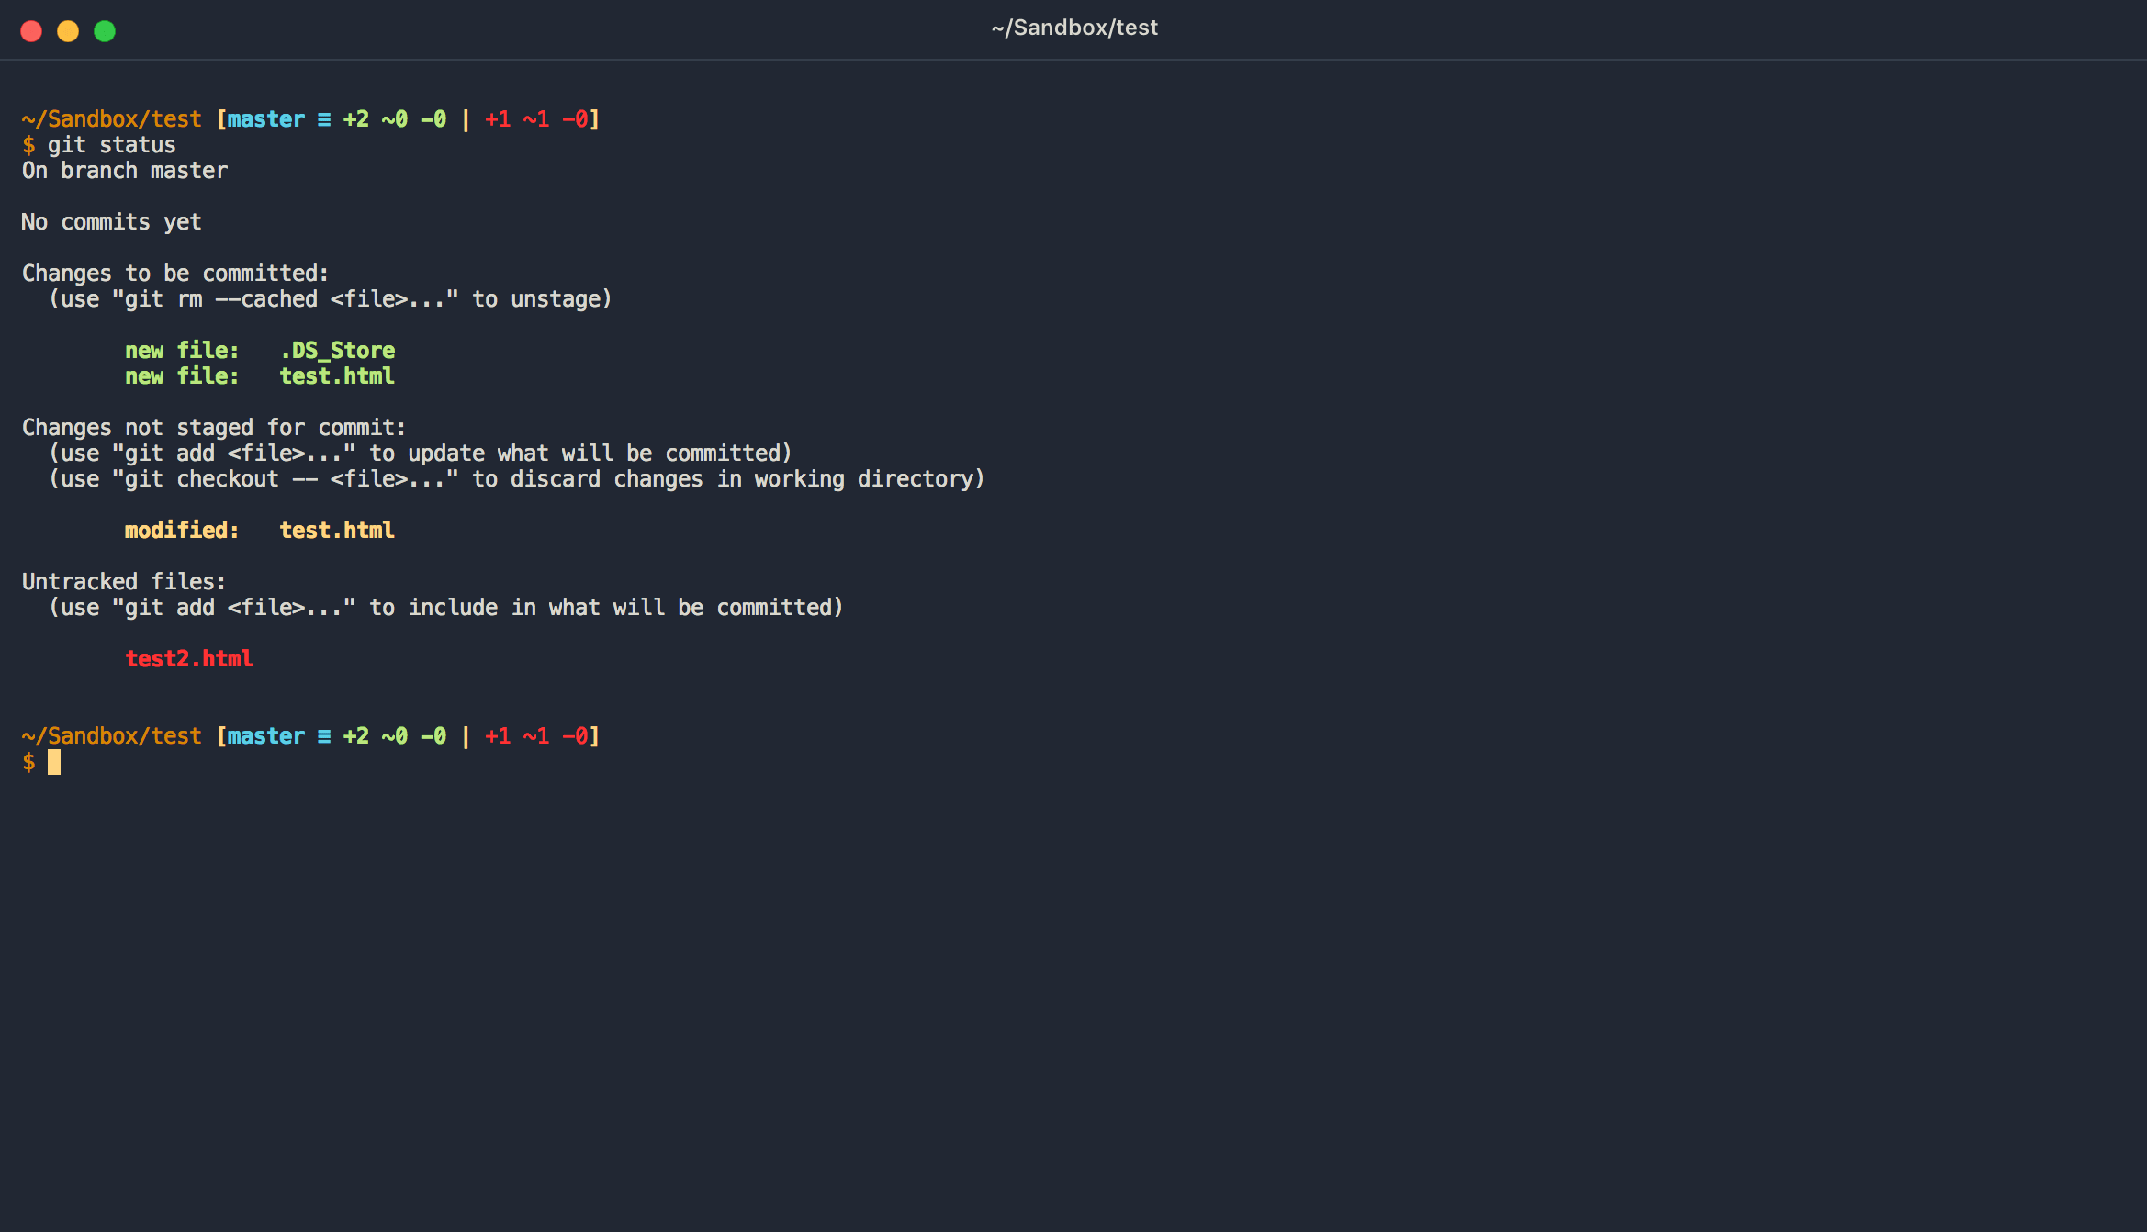
Task: Click the ~/Sandbox/test path in the prompt
Action: tap(111, 118)
